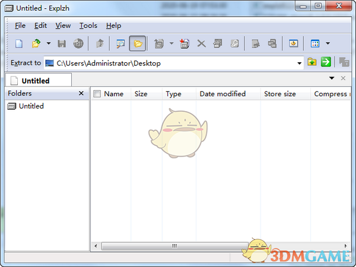356x267 pixels.
Task: Click the document signing toolbar icon
Action: [x=256, y=43]
